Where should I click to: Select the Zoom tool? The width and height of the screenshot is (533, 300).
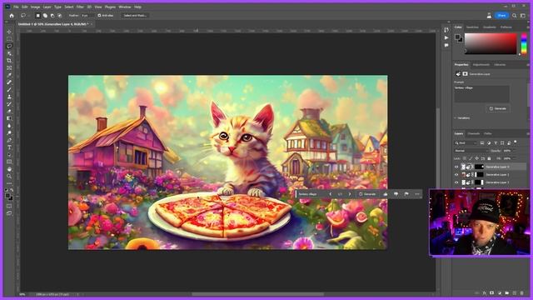pyautogui.click(x=9, y=176)
